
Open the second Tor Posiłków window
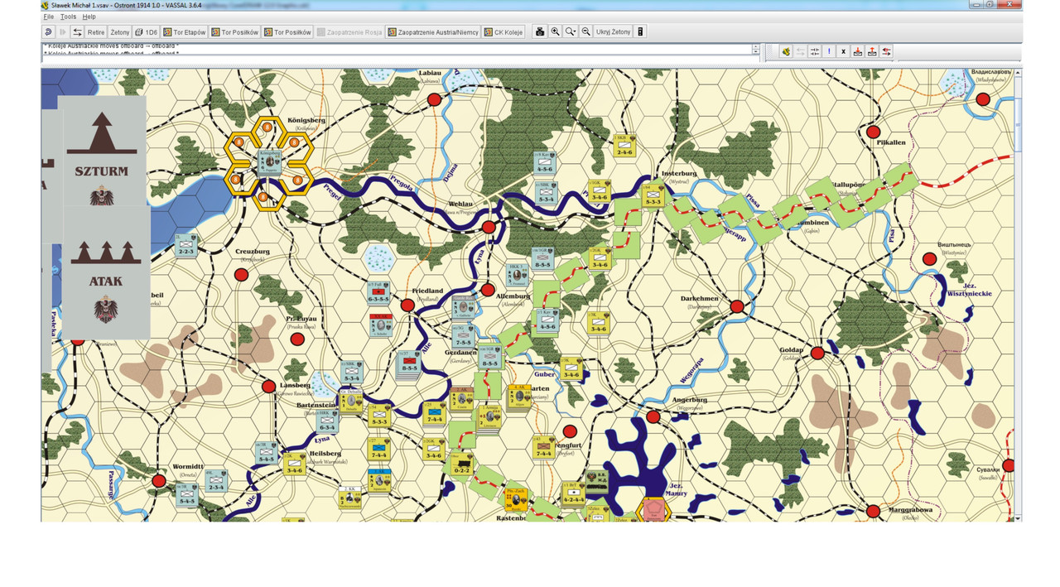pos(287,32)
